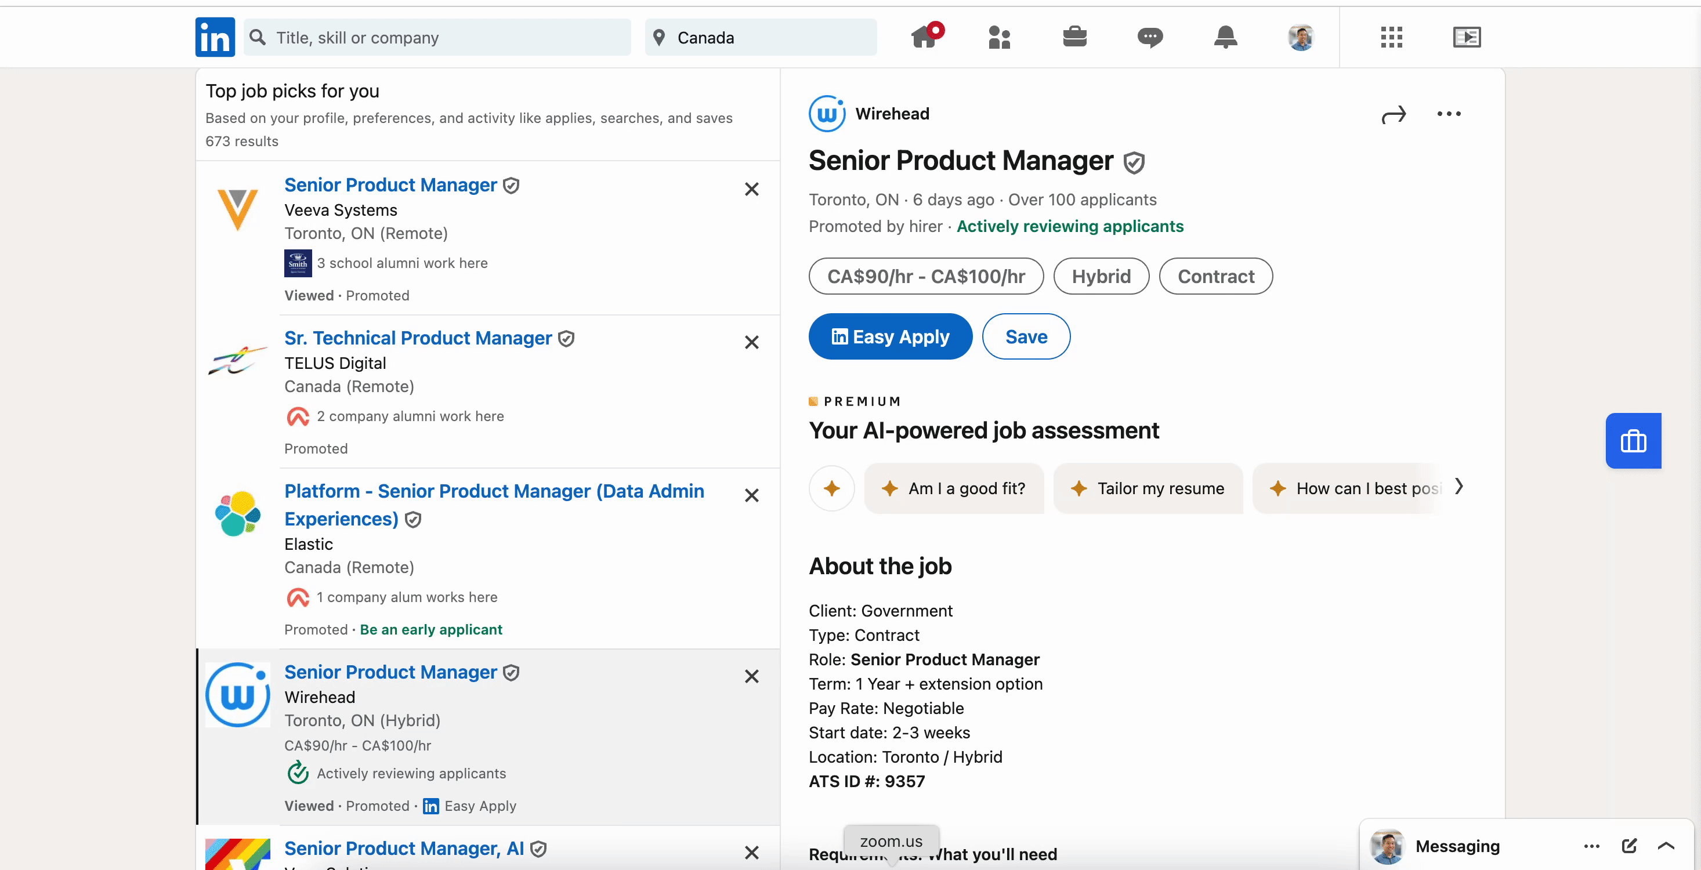The width and height of the screenshot is (1701, 870).
Task: Click the Elastic company logo
Action: 238,513
